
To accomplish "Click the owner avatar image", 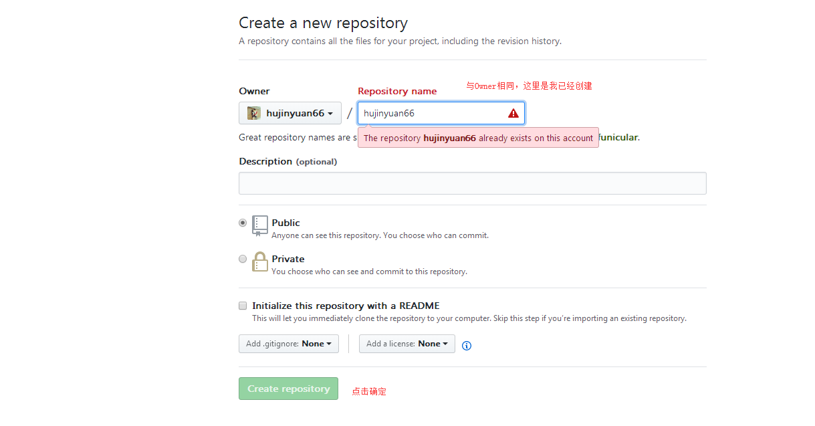I will pos(254,113).
